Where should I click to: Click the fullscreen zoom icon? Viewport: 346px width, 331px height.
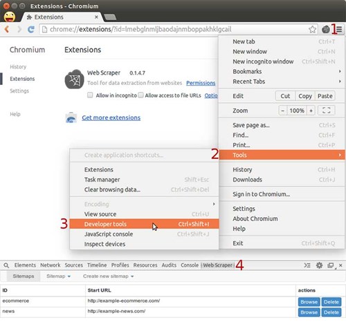[326, 111]
